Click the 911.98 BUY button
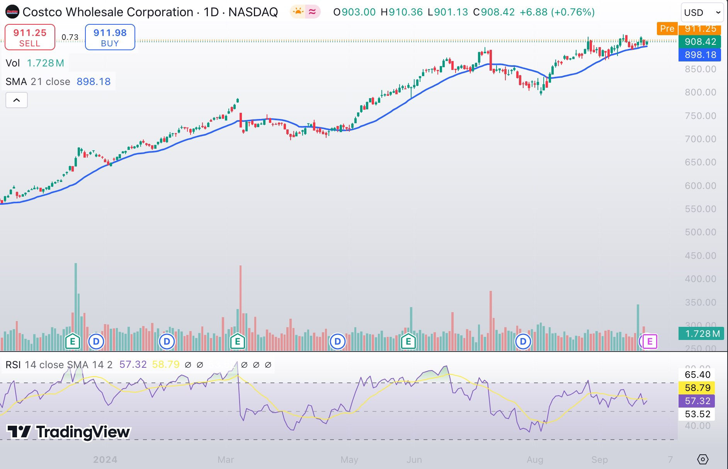728x469 pixels. (x=110, y=37)
